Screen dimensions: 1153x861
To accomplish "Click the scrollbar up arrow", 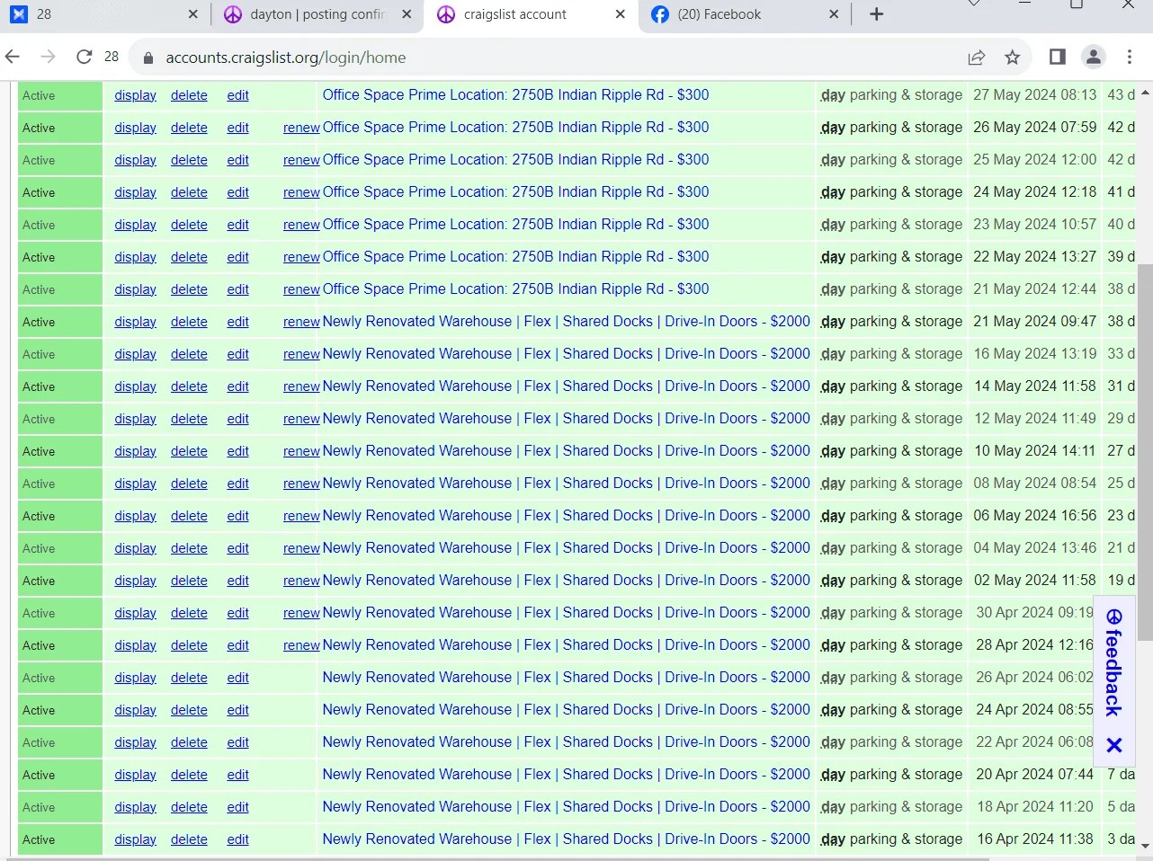I will [x=1145, y=92].
